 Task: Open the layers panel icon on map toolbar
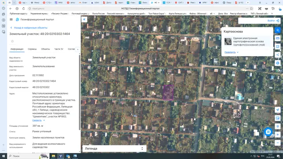278,38
